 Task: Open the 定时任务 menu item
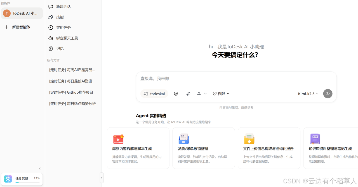click(73, 28)
